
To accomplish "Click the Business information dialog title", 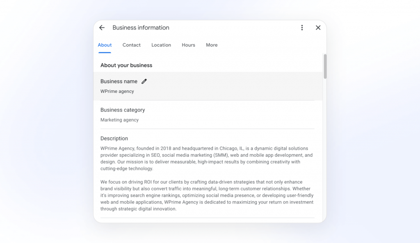I will [x=141, y=28].
